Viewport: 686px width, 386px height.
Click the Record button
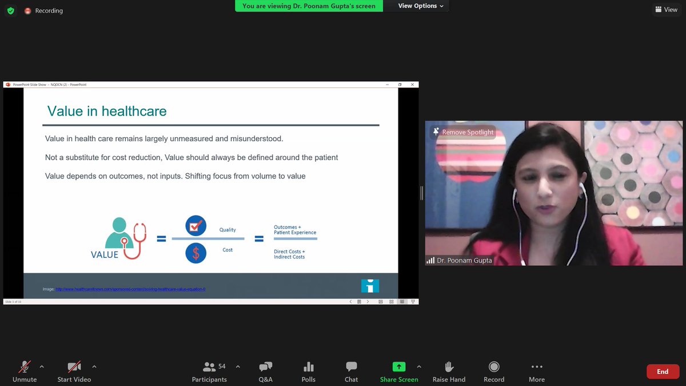pyautogui.click(x=494, y=372)
